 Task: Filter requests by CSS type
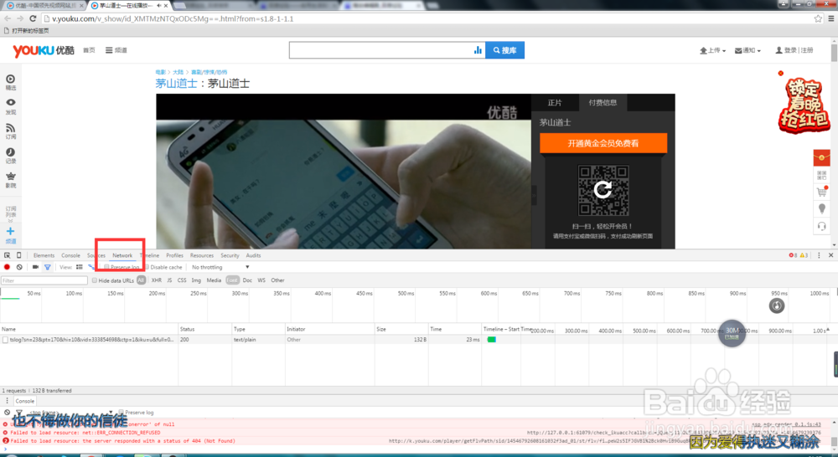tap(182, 280)
